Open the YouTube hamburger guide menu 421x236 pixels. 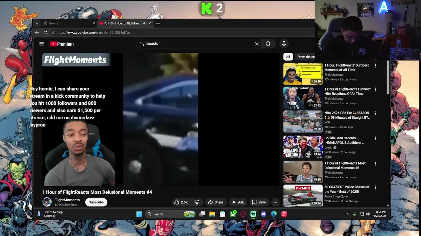tap(41, 44)
